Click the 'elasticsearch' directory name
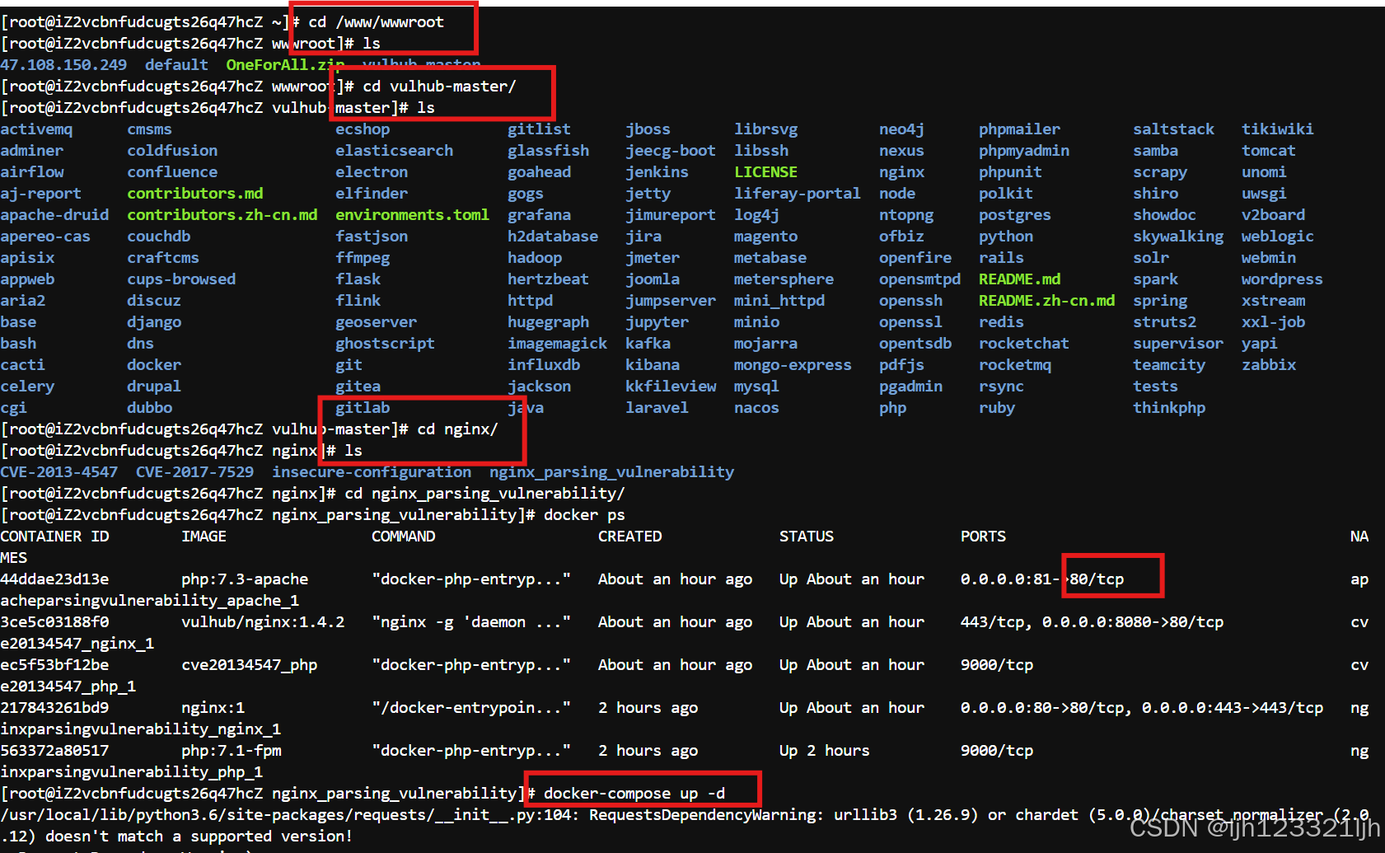The width and height of the screenshot is (1385, 853). click(x=394, y=151)
